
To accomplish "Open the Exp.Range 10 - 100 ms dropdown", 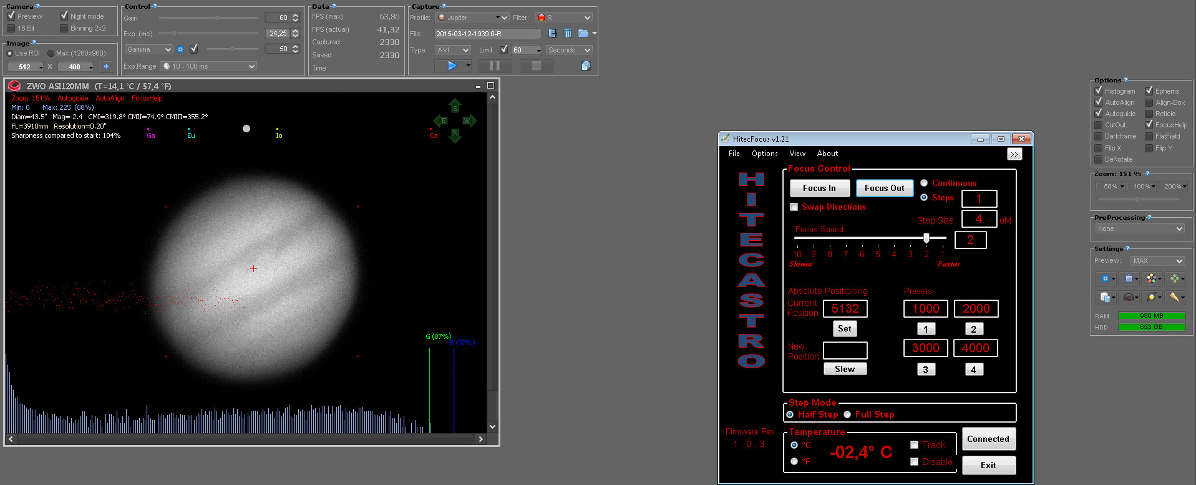I will tap(208, 66).
